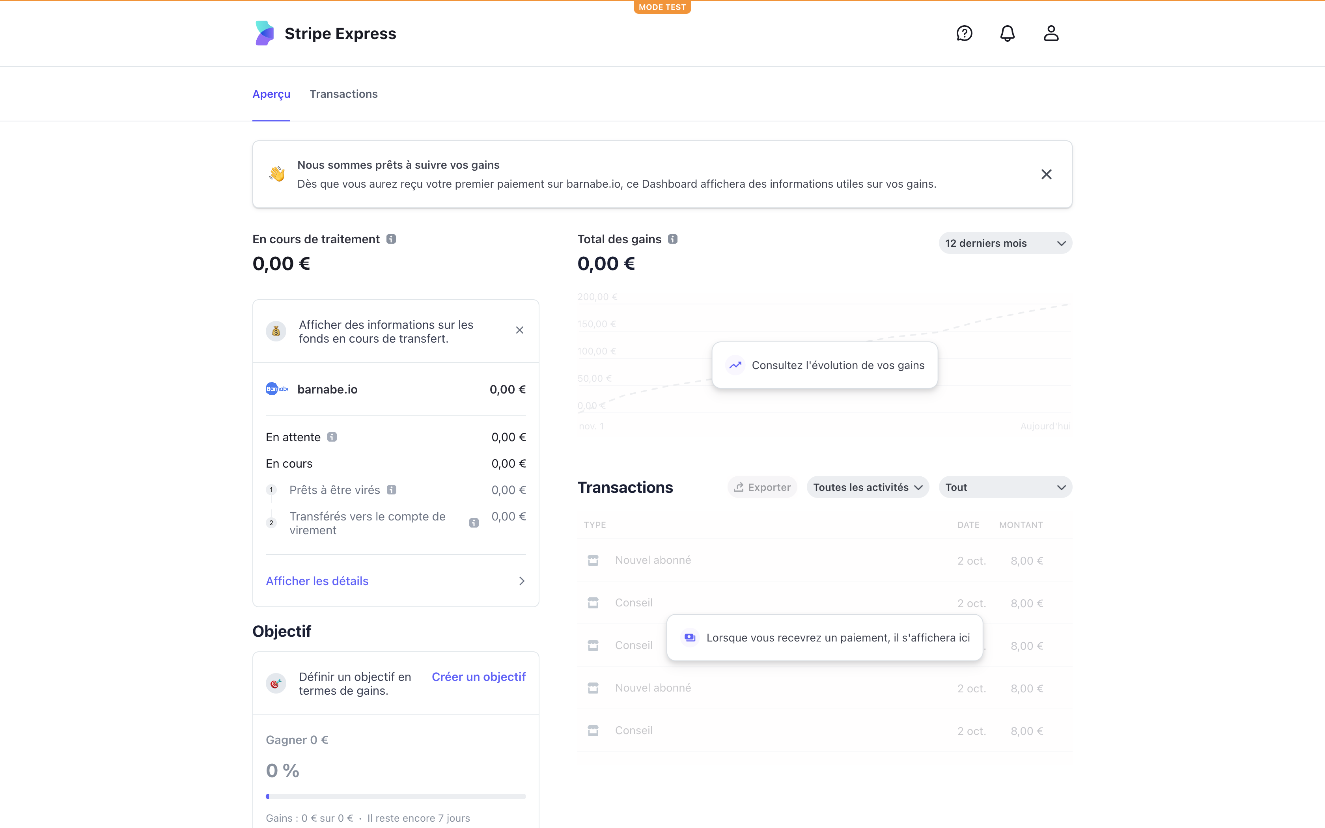Click info icon next to En attente
This screenshot has width=1325, height=828.
(332, 437)
